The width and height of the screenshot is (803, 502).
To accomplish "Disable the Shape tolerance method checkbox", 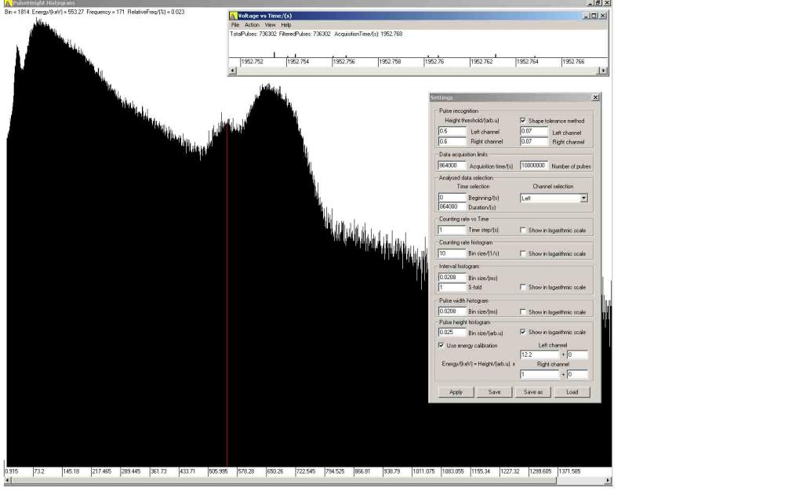I will tap(523, 121).
